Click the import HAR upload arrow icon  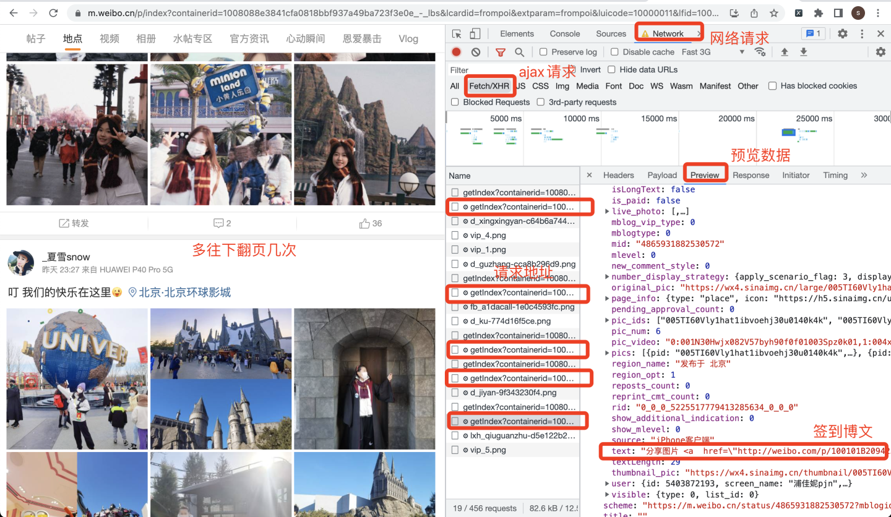point(784,52)
